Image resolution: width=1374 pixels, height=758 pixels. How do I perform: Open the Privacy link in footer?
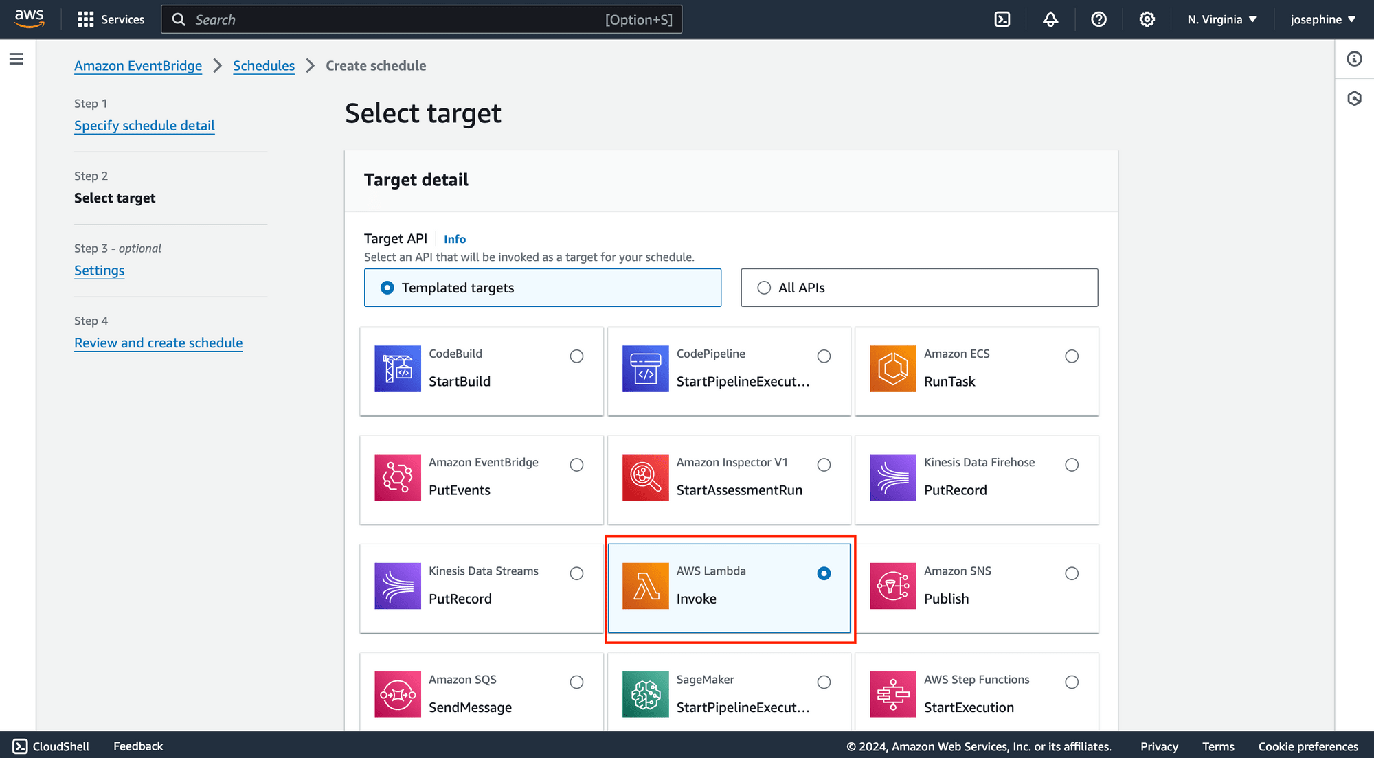1159,746
